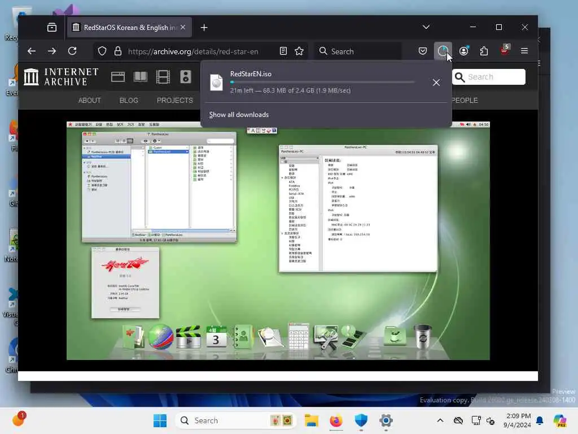Save page to Pocket
Image resolution: width=578 pixels, height=434 pixels.
(423, 51)
